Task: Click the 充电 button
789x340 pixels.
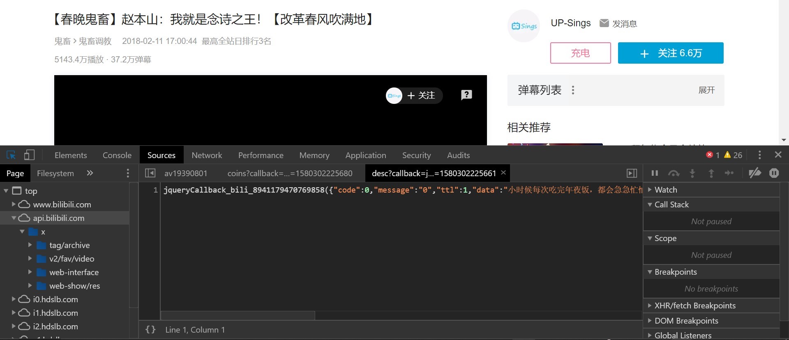Action: click(581, 53)
